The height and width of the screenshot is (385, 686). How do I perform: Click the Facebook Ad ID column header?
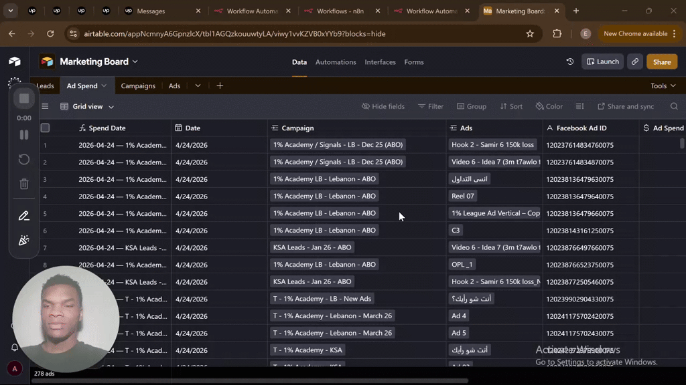(x=591, y=128)
